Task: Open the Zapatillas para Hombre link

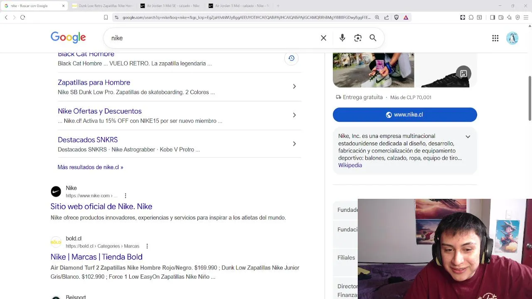Action: 94,83
